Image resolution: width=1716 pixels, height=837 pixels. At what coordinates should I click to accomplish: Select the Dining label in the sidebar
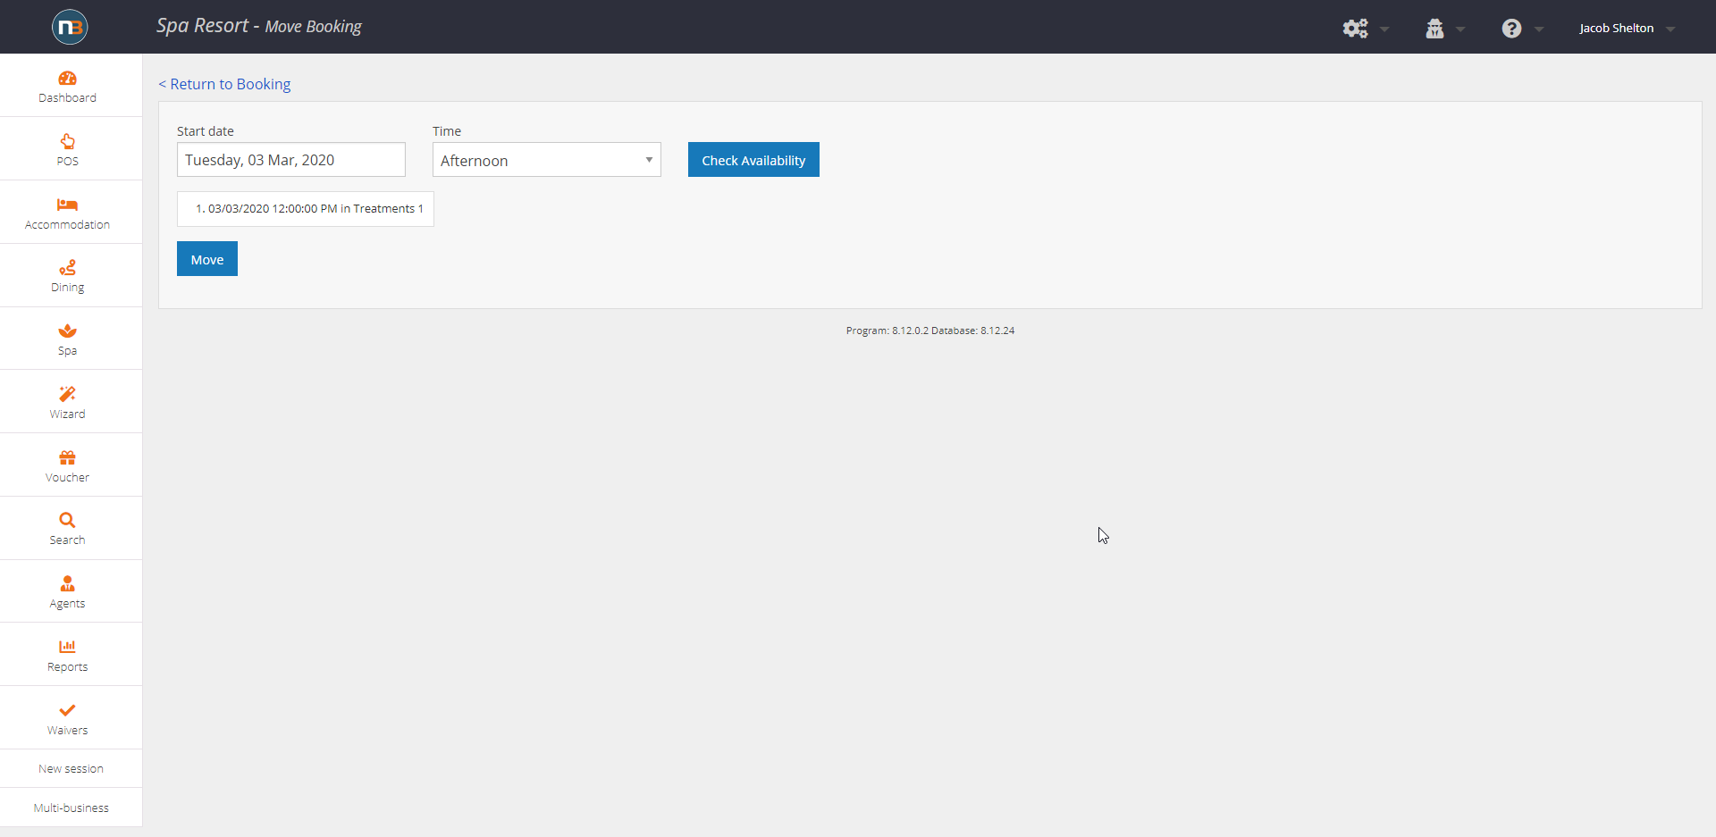coord(67,288)
